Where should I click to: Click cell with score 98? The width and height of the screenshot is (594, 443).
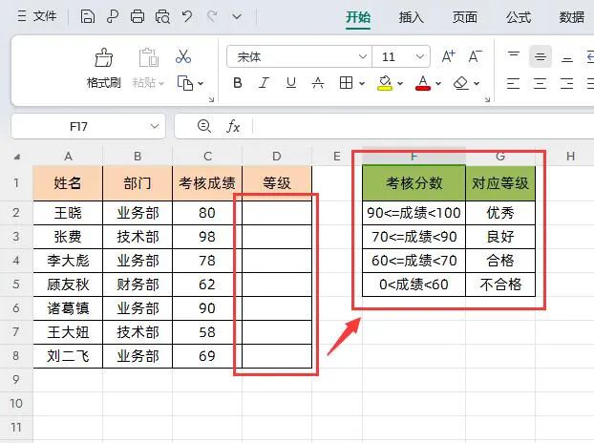pos(207,237)
